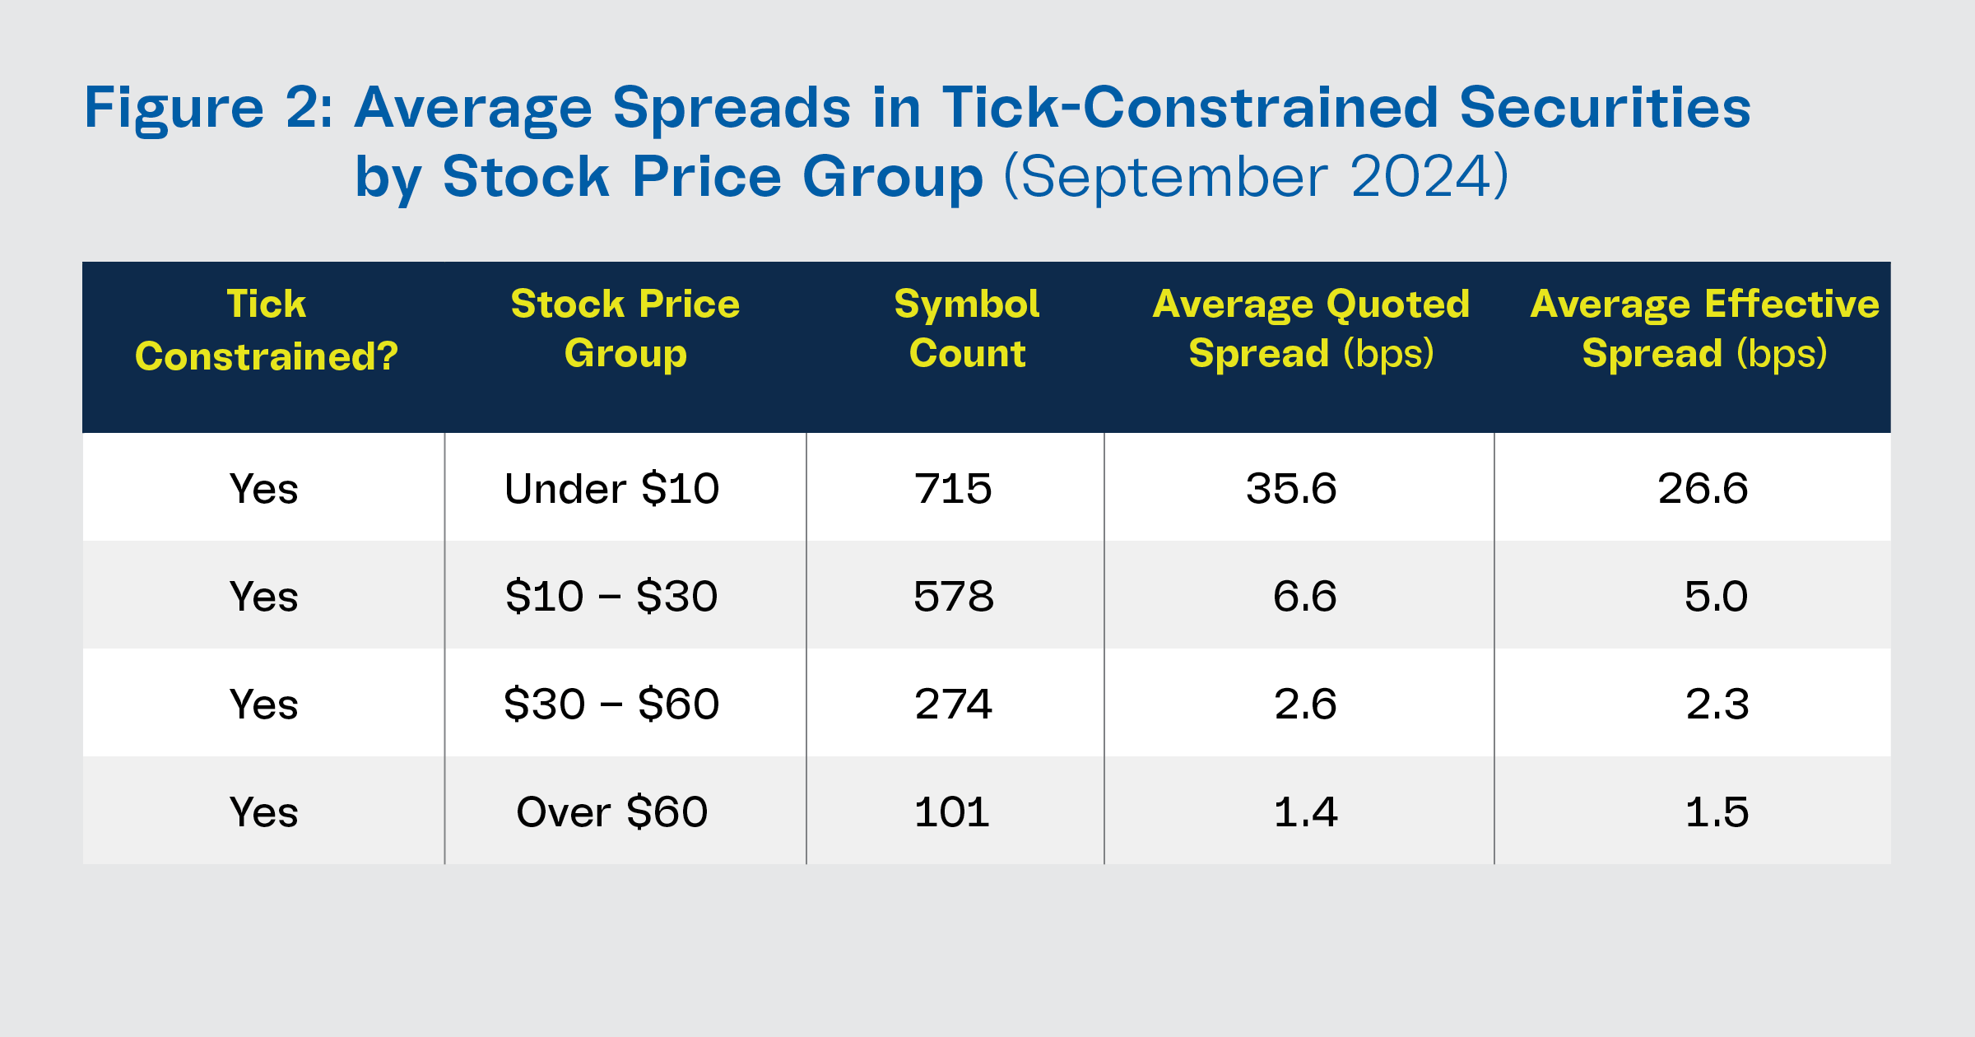Click the symbol count value 715
The height and width of the screenshot is (1037, 1975).
point(953,489)
